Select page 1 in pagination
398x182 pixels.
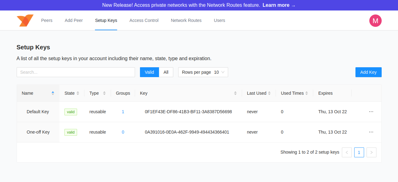pos(359,152)
